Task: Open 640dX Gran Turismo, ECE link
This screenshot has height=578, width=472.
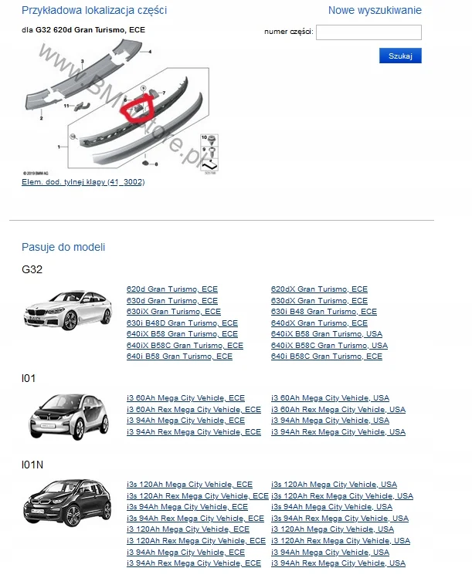Action: (319, 323)
